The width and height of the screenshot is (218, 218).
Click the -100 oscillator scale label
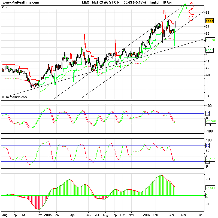(x=209, y=131)
